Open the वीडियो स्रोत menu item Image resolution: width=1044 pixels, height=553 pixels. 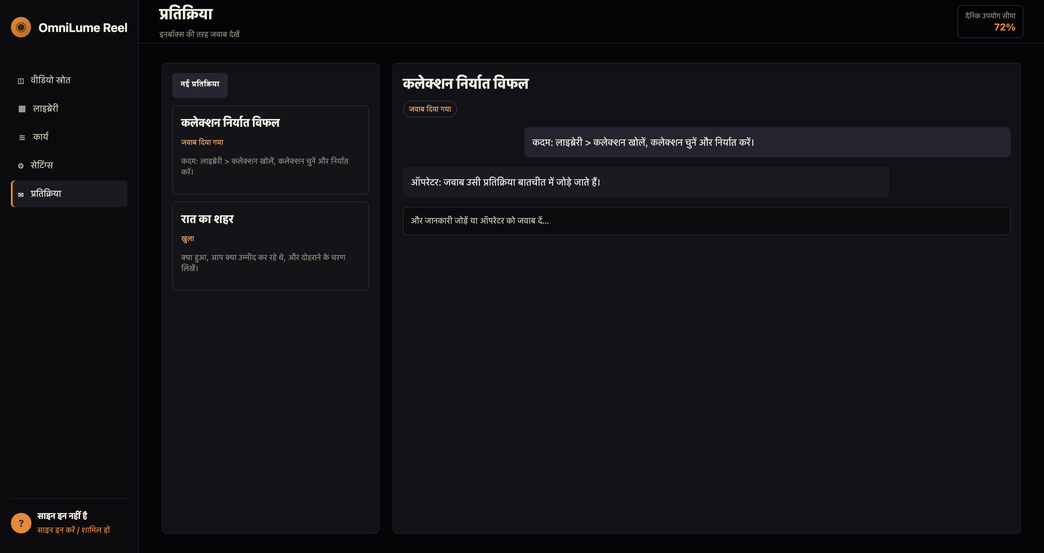69,80
